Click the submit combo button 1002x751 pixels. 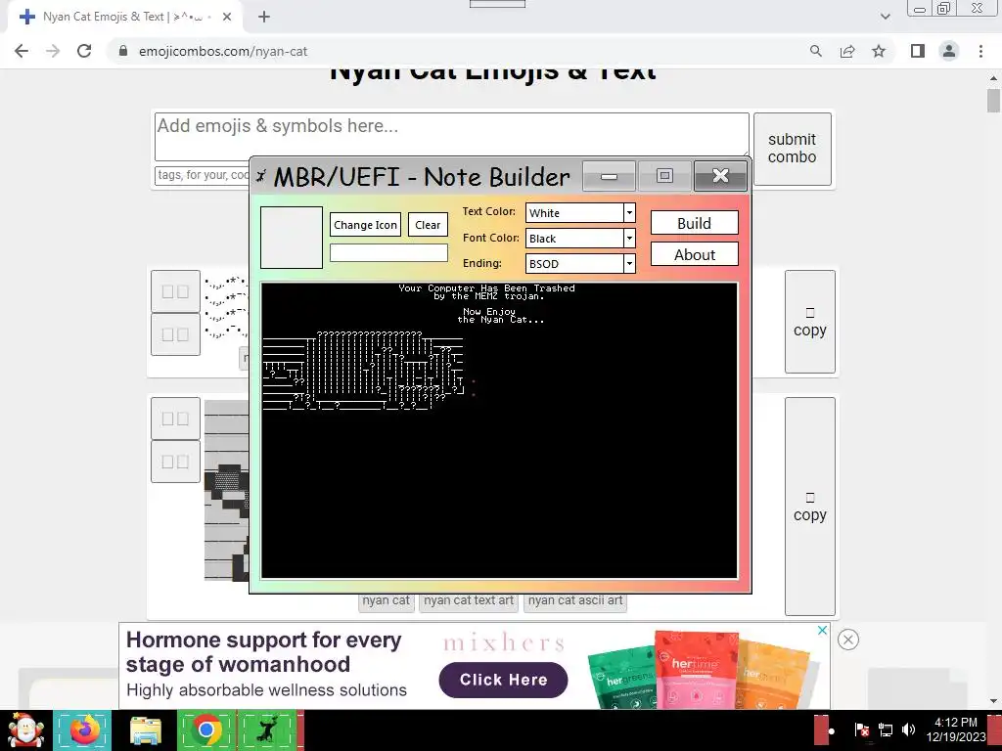793,149
